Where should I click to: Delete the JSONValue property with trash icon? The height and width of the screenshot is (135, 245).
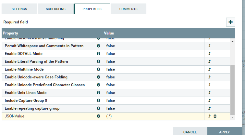pyautogui.click(x=215, y=116)
